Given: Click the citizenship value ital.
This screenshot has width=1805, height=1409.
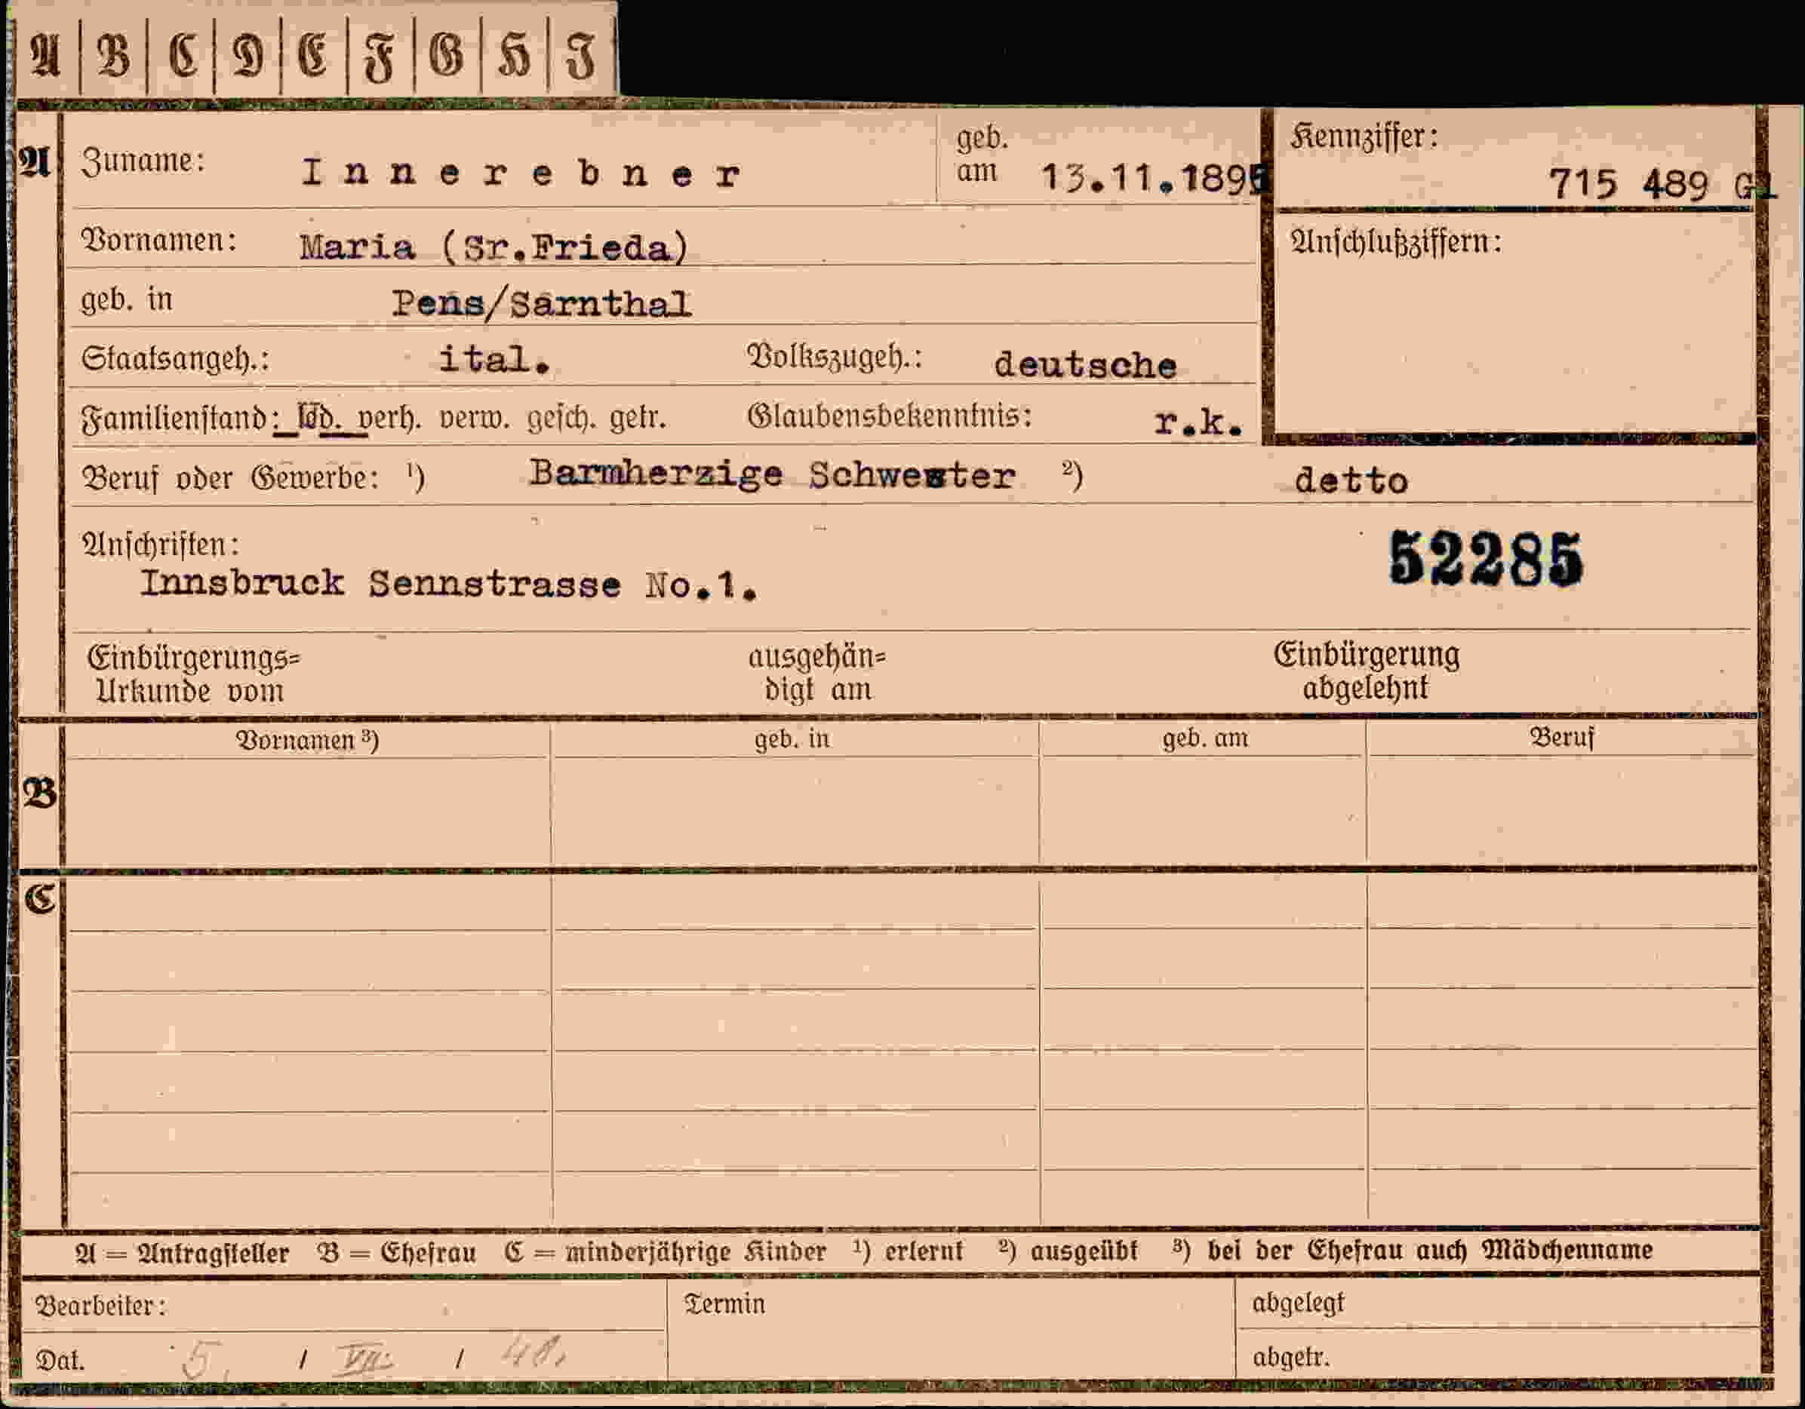Looking at the screenshot, I should click(494, 359).
